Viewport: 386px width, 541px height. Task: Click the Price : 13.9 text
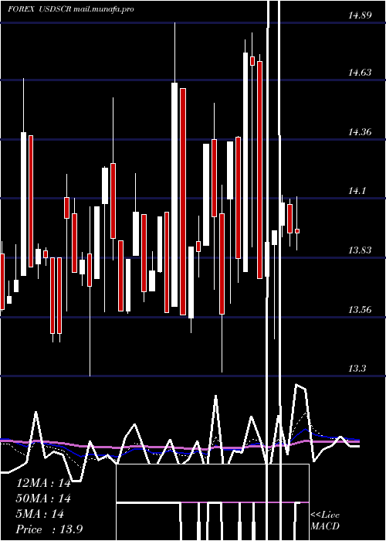(x=49, y=529)
